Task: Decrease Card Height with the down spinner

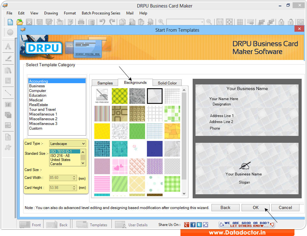Action: [x=74, y=189]
